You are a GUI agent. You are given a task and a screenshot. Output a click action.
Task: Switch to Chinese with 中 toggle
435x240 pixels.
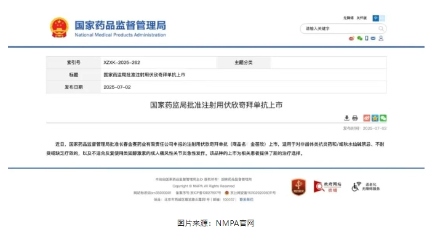[x=376, y=18]
